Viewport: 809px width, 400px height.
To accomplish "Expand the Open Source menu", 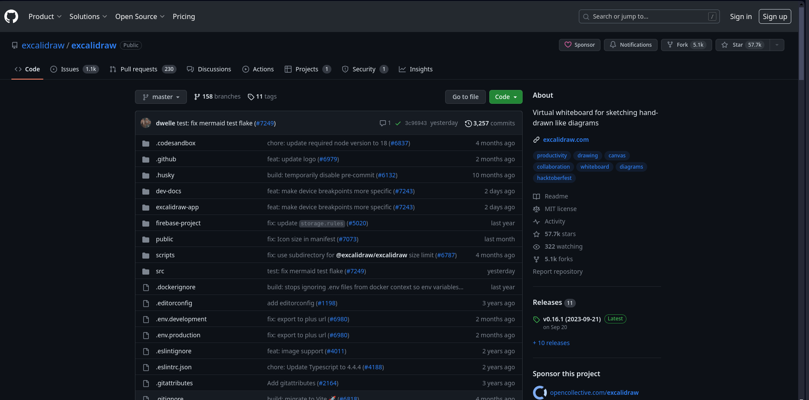I will 140,16.
